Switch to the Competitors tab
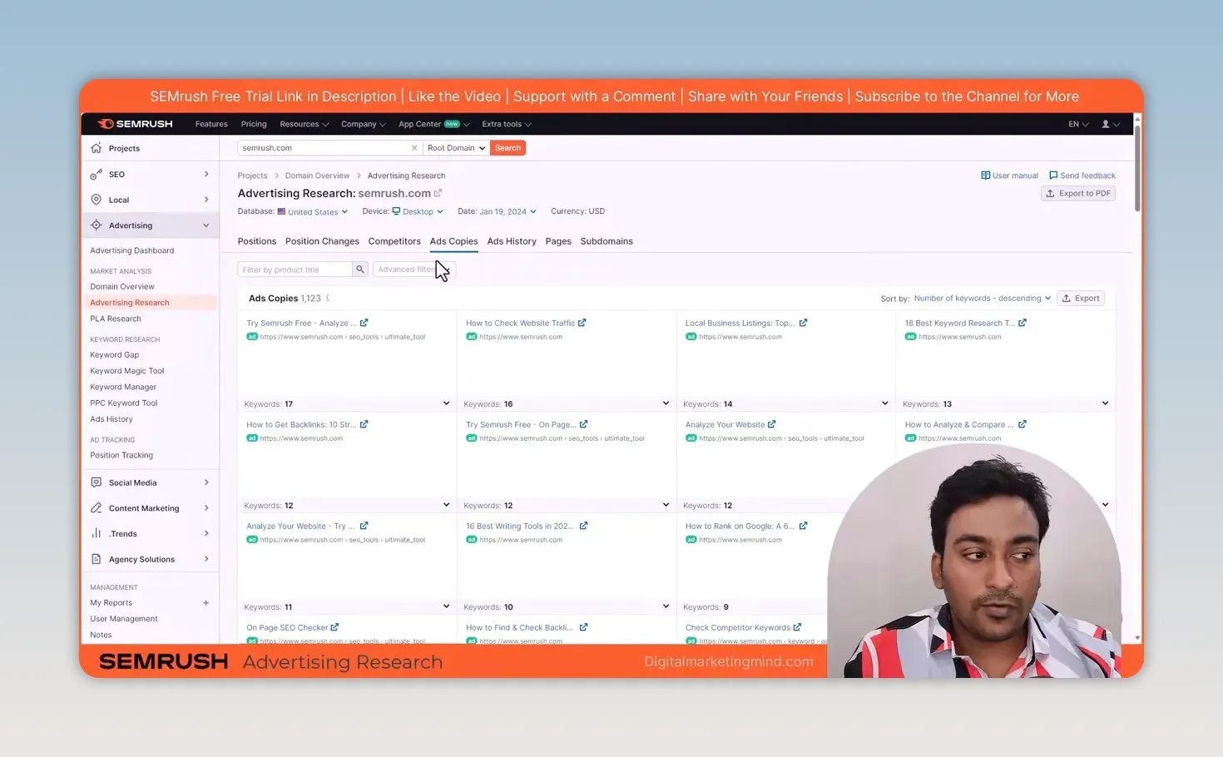The height and width of the screenshot is (757, 1223). pyautogui.click(x=394, y=241)
